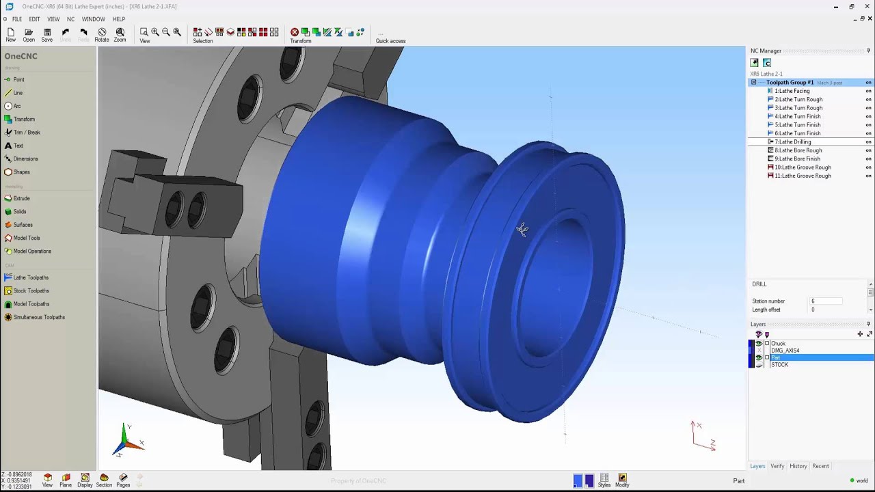Click the Rotate view toolbar icon
The image size is (875, 492).
(x=102, y=35)
